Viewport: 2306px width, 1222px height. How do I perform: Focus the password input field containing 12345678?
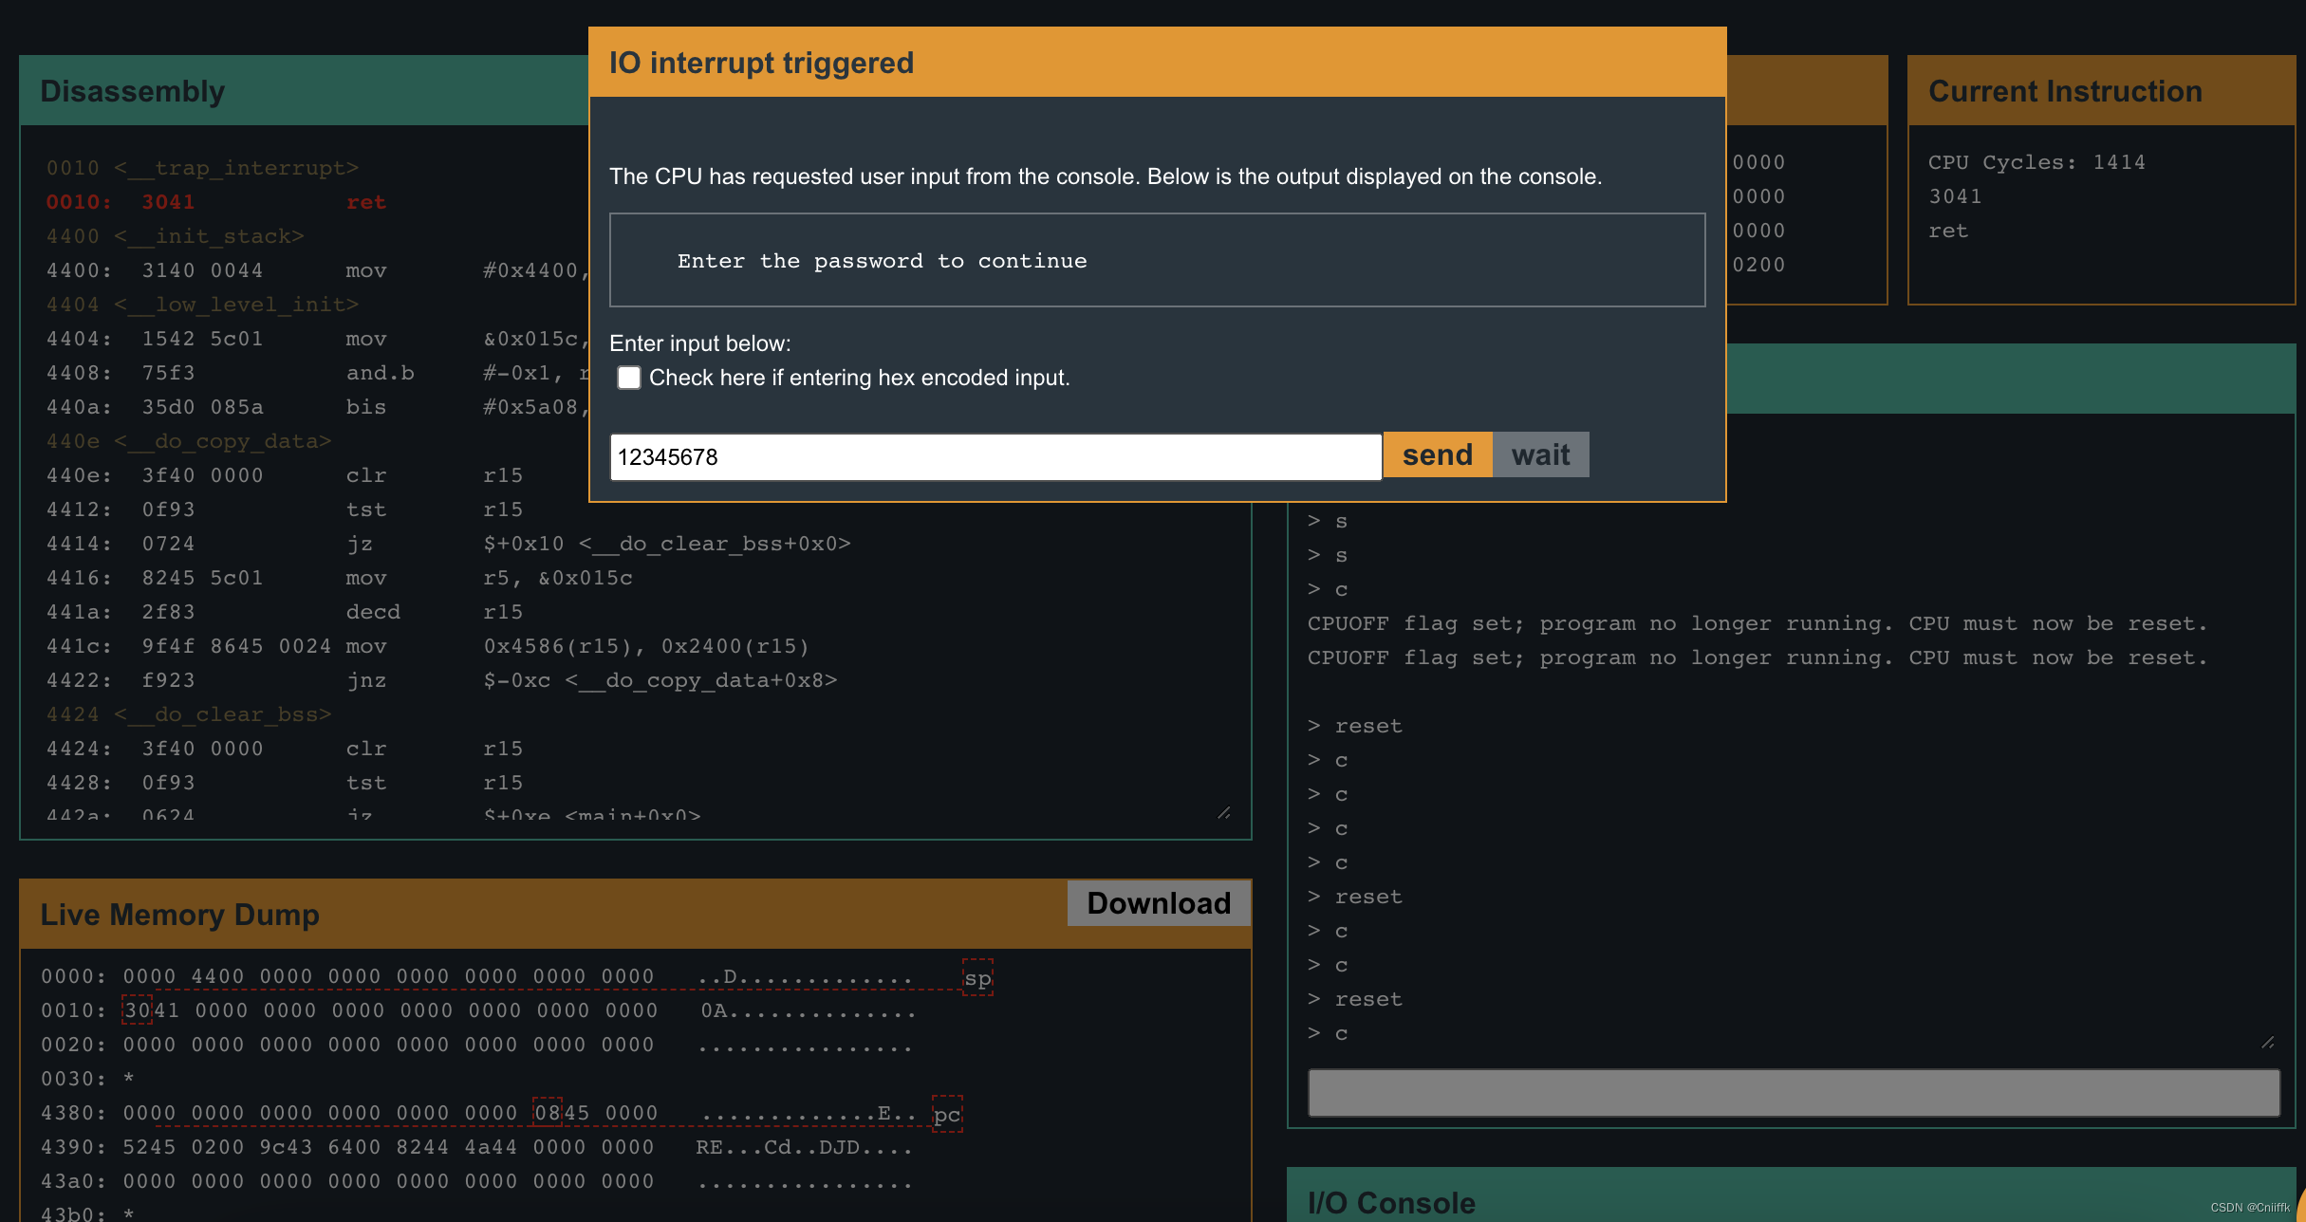(995, 457)
